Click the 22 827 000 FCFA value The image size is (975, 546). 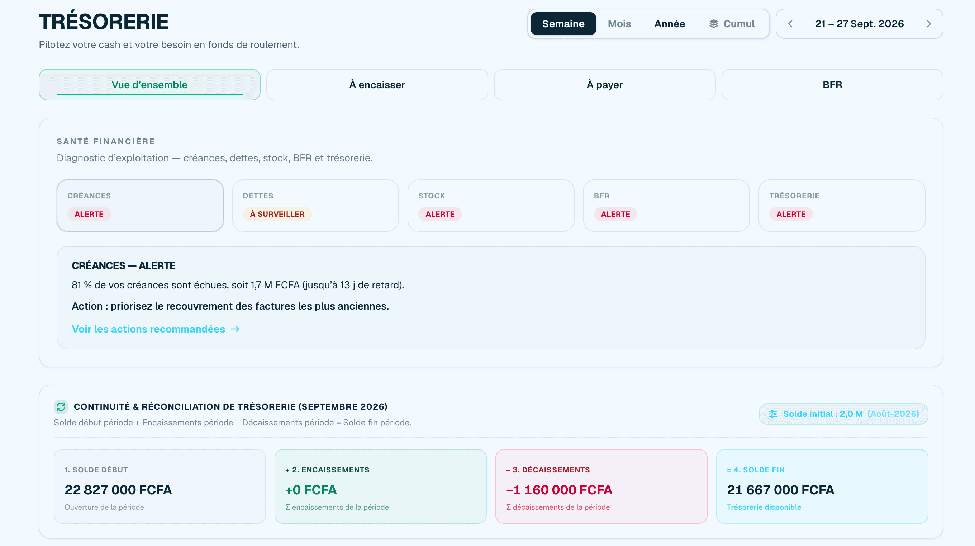[118, 490]
